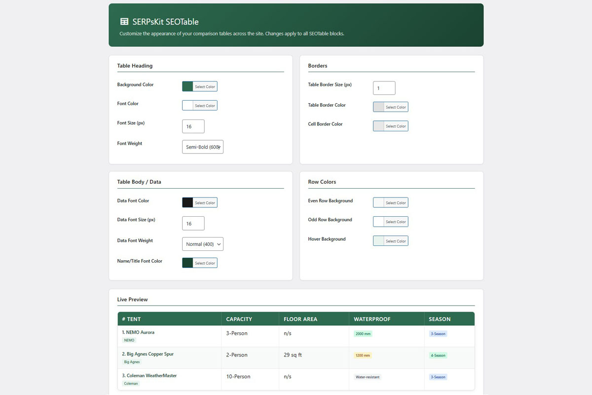Viewport: 592px width, 395px height.
Task: Open the Font Weight dropdown showing Semi-Bold
Action: pos(202,147)
